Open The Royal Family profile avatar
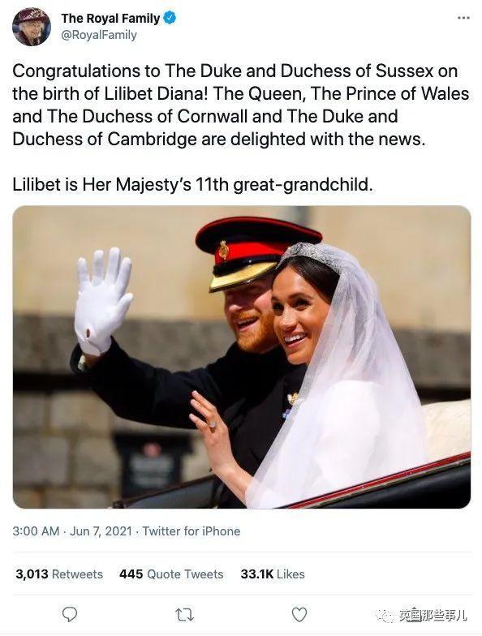The height and width of the screenshot is (636, 482). [32, 27]
